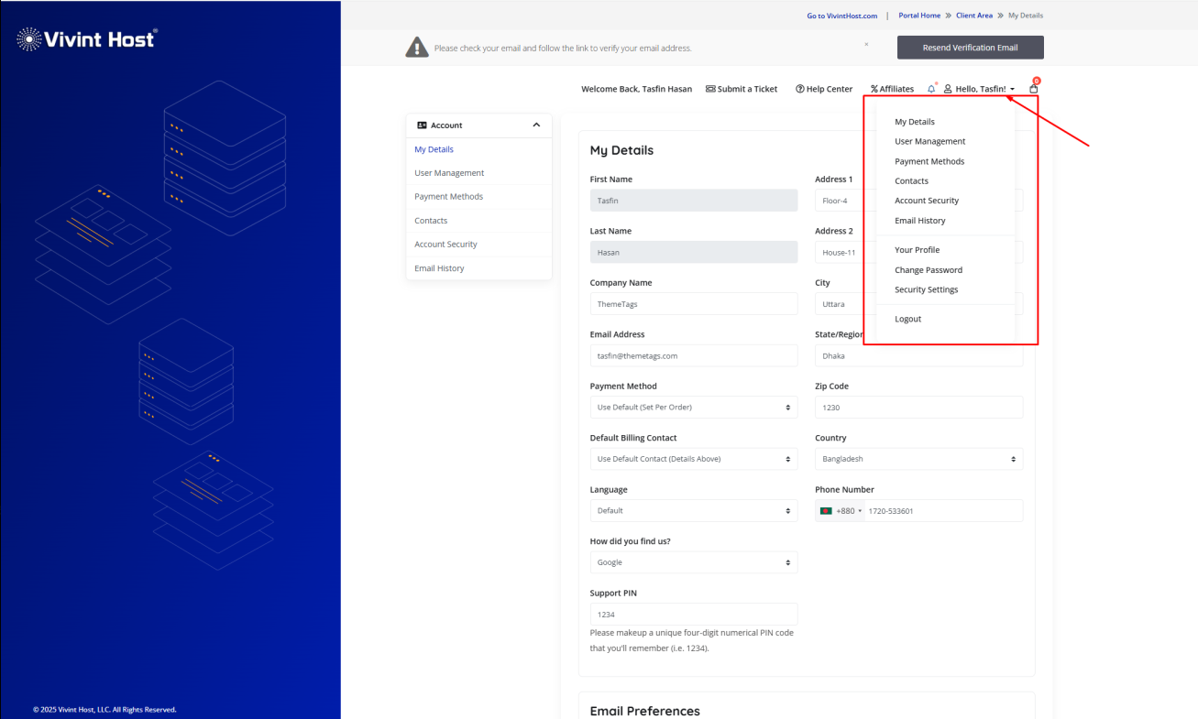The height and width of the screenshot is (719, 1198).
Task: Choose Change Password in the user menu
Action: pos(928,270)
